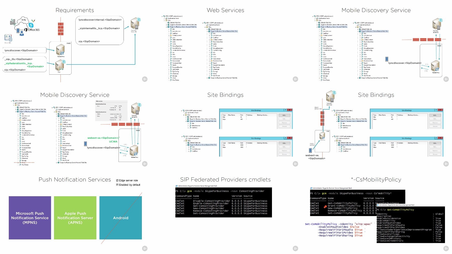Collapse highlighted External Web Site node, Web Services slide

tap(207, 31)
